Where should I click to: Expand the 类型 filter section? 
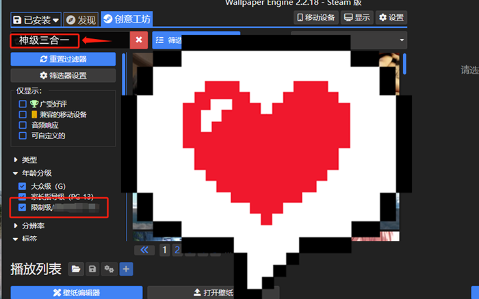tap(16, 159)
